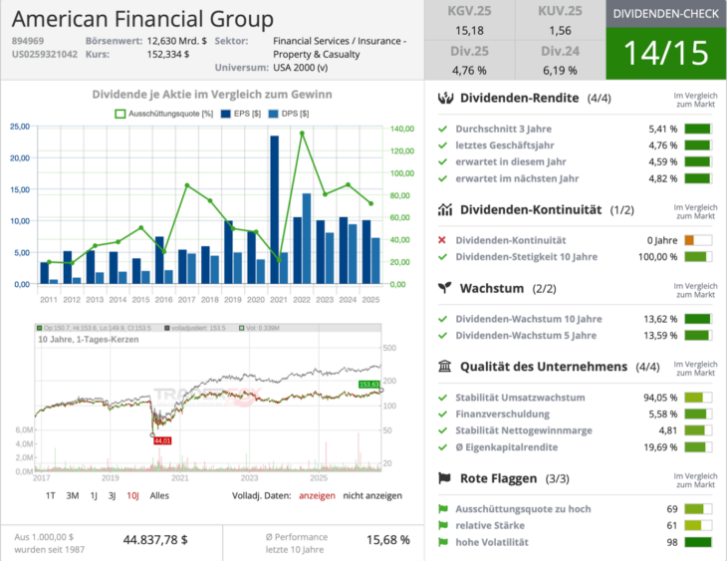Click the green flag next to hohe Volatilität
The width and height of the screenshot is (727, 561).
click(x=443, y=542)
